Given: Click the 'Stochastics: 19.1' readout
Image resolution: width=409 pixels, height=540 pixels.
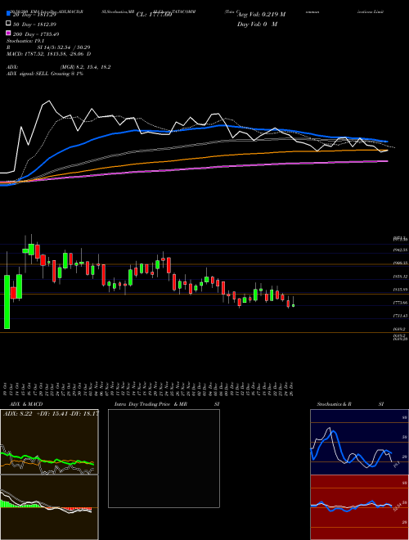Looking at the screenshot, I should point(25,41).
